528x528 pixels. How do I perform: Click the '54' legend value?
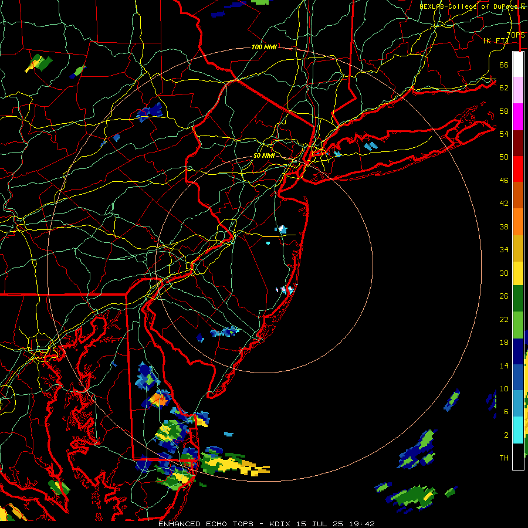504,134
